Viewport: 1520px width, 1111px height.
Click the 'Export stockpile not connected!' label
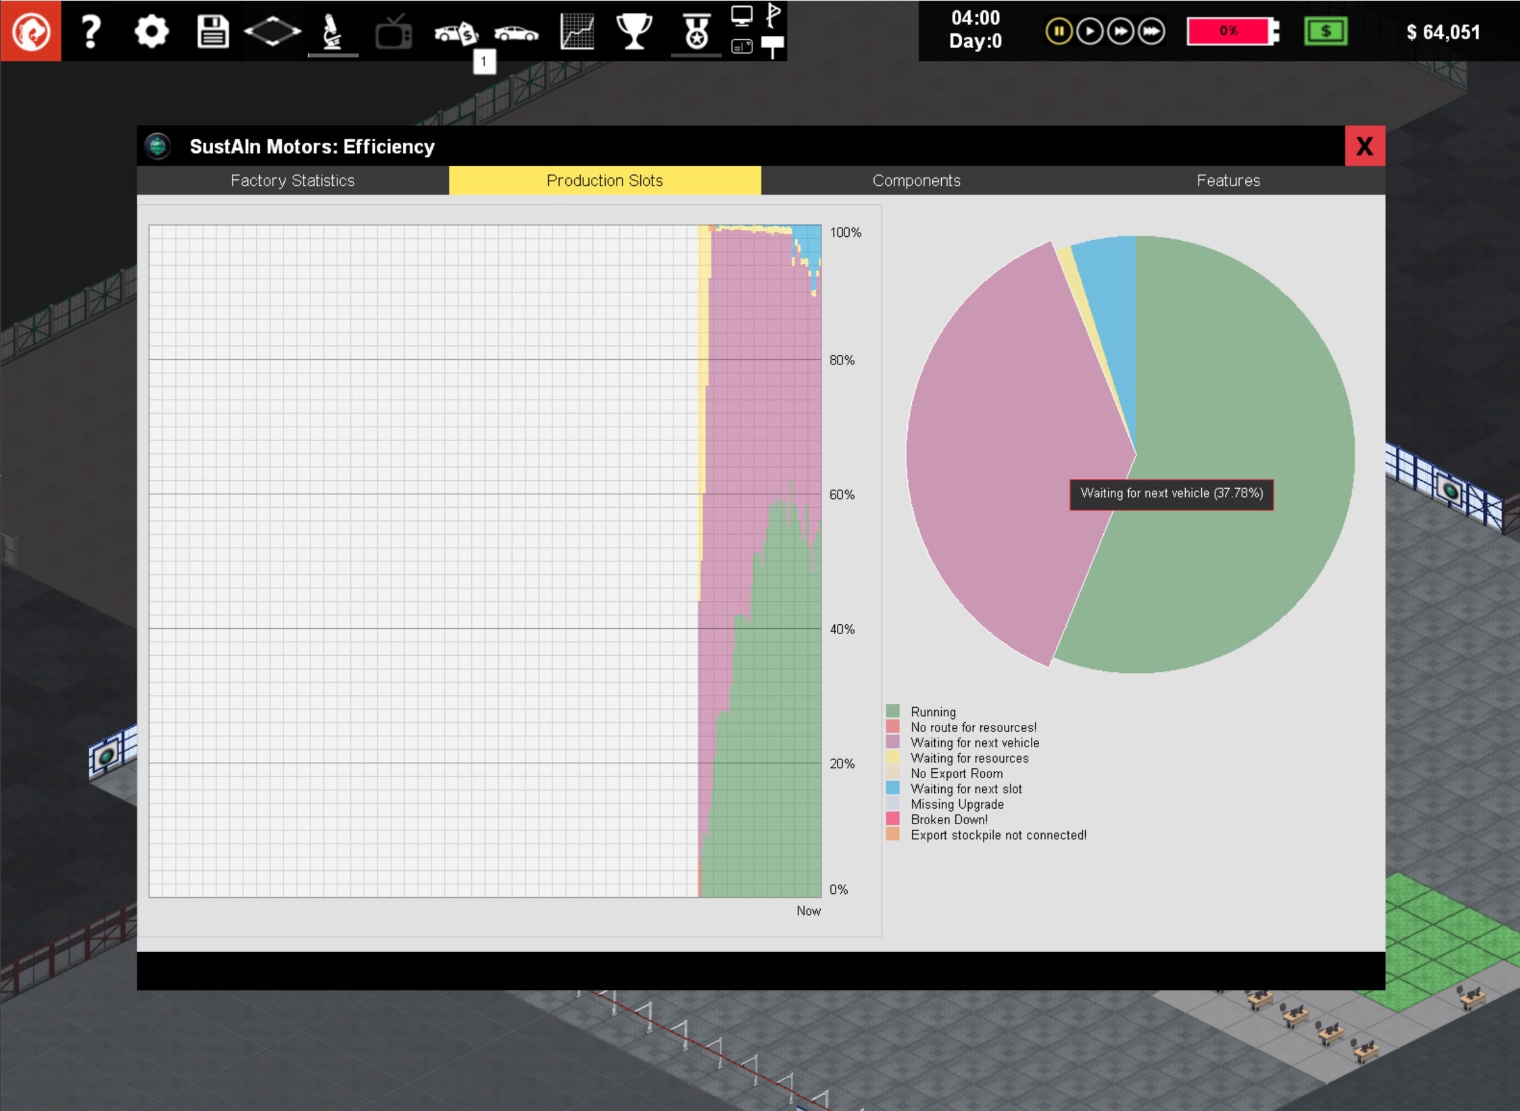pos(998,834)
